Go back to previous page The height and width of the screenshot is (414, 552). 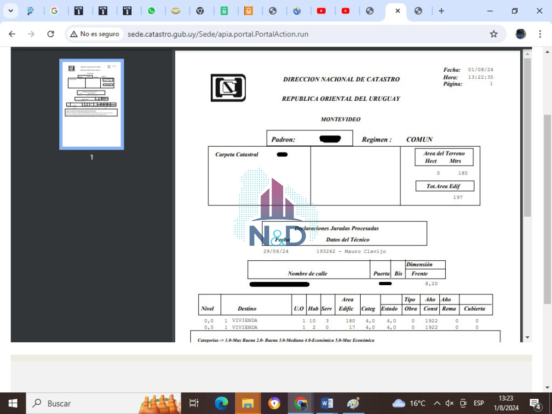click(x=12, y=34)
